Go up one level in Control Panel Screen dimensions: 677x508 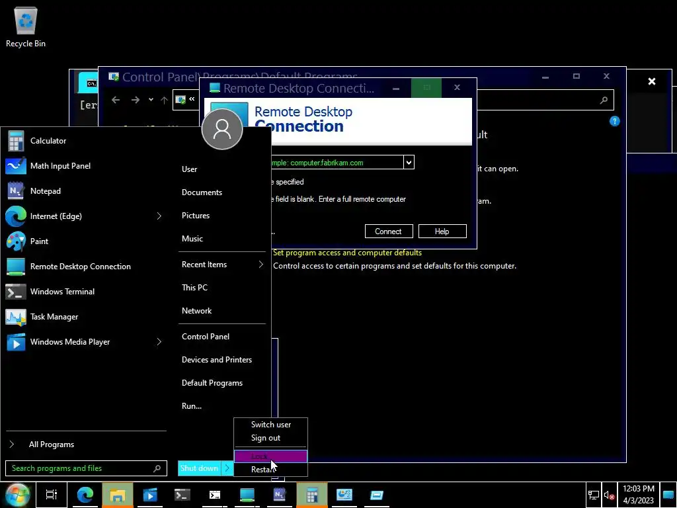pos(164,101)
